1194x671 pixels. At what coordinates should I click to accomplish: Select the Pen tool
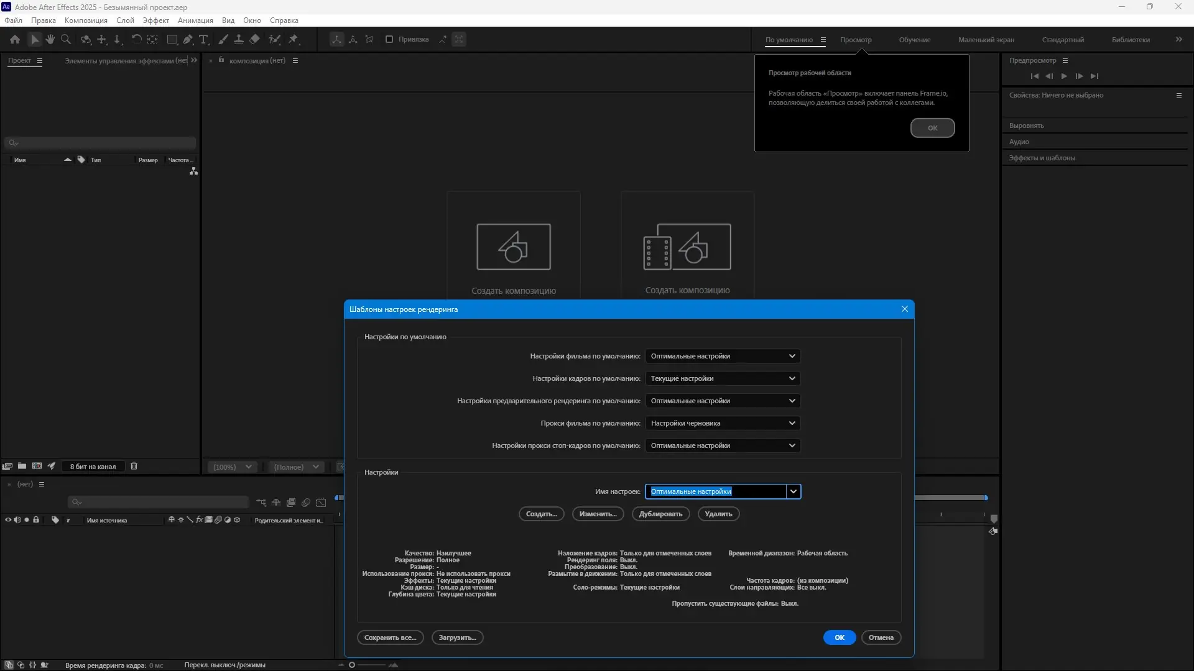click(x=188, y=39)
